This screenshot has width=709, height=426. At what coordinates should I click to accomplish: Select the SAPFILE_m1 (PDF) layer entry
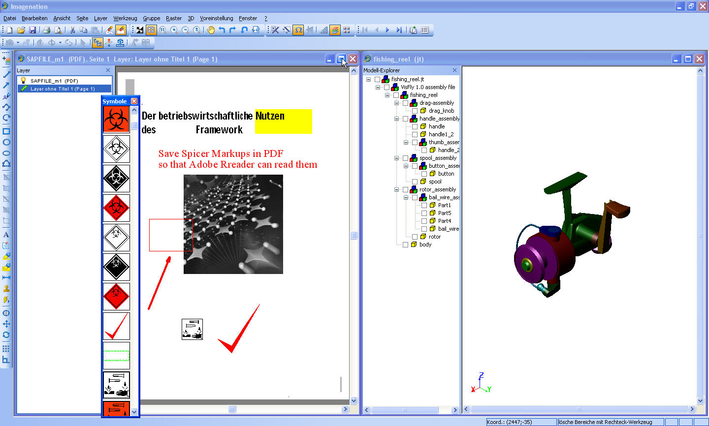click(x=54, y=81)
